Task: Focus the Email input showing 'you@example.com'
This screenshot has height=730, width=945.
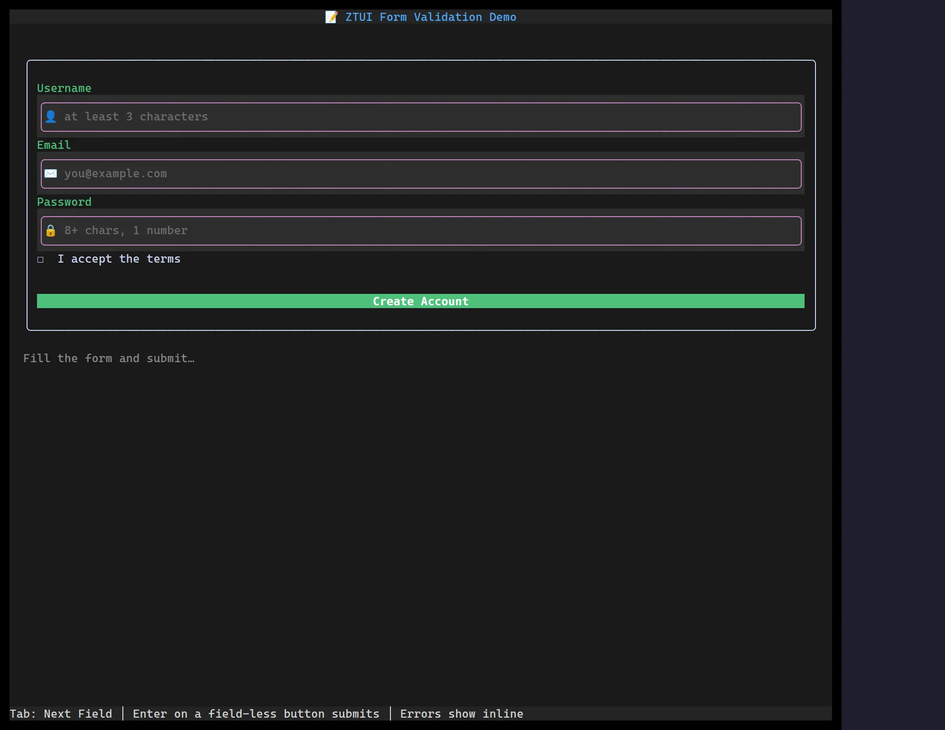Action: click(x=421, y=174)
